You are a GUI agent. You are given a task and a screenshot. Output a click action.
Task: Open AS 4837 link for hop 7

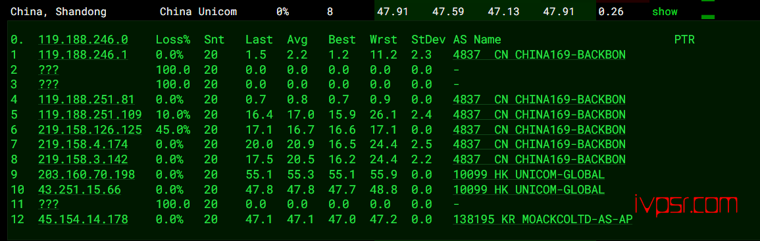coord(539,144)
